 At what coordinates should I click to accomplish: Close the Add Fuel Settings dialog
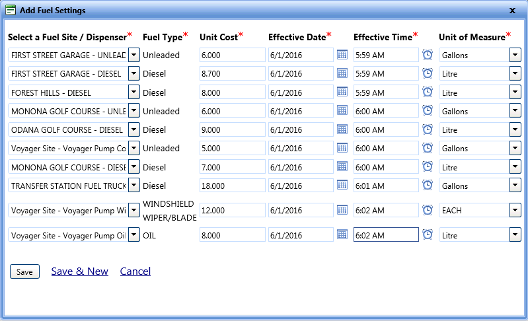click(x=512, y=11)
